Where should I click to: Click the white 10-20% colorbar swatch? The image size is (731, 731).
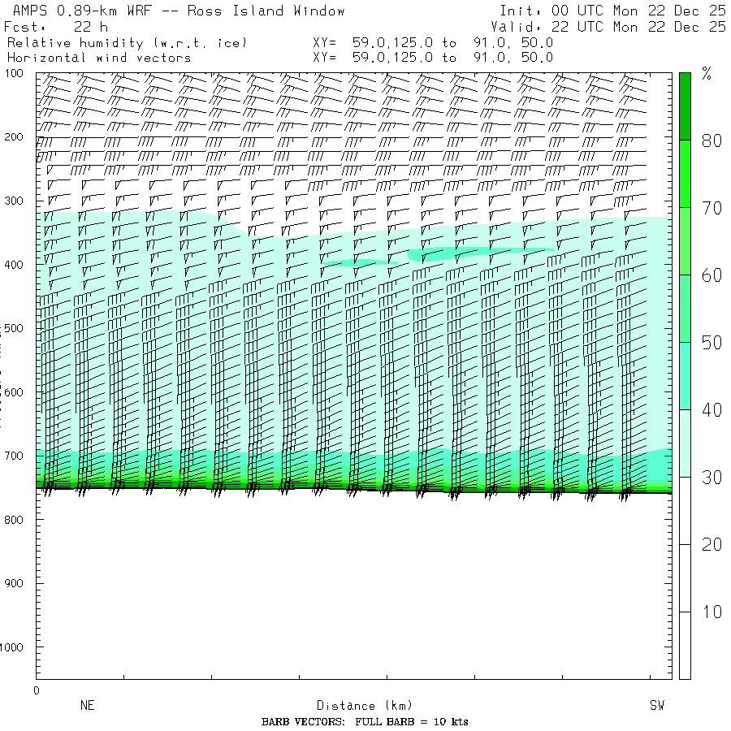tap(685, 578)
